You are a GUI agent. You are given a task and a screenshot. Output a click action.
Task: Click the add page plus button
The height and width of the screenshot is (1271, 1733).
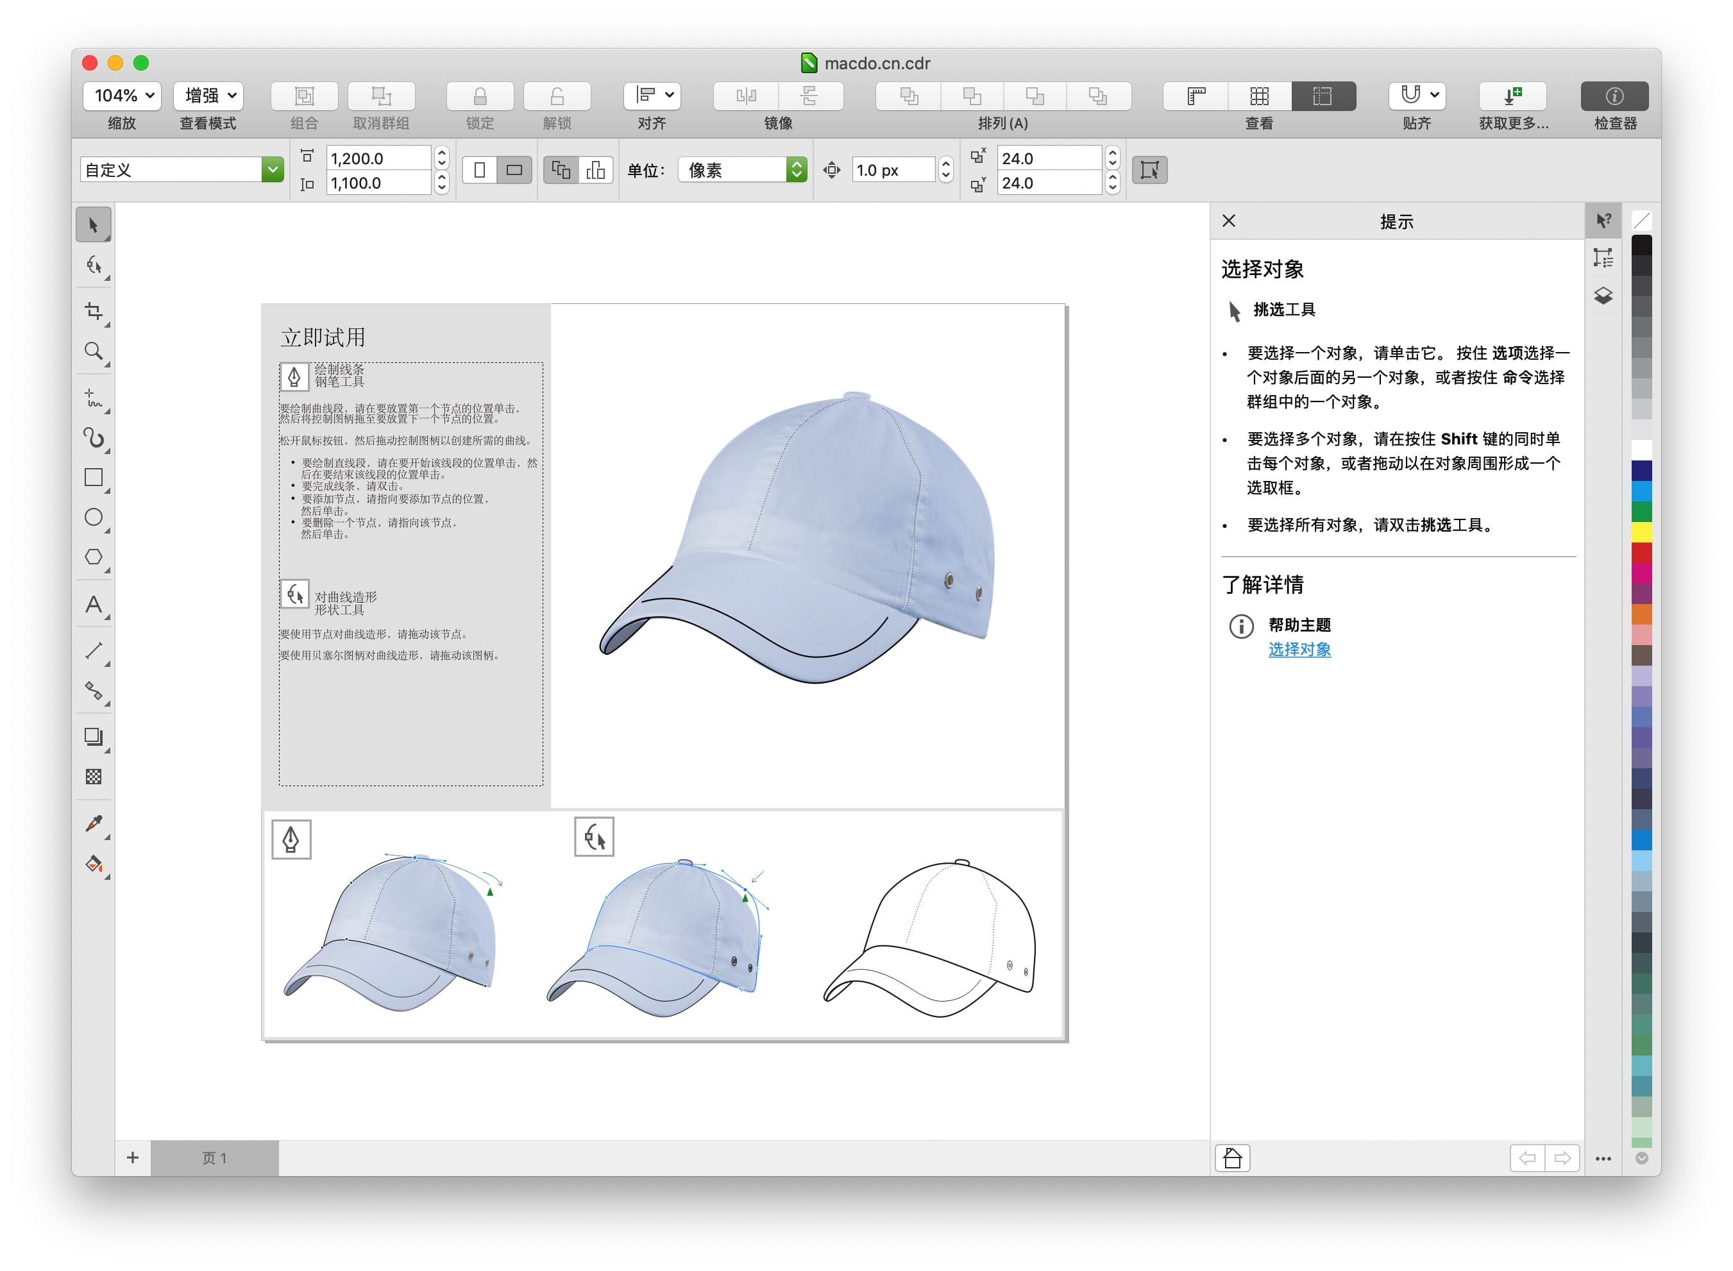coord(132,1158)
